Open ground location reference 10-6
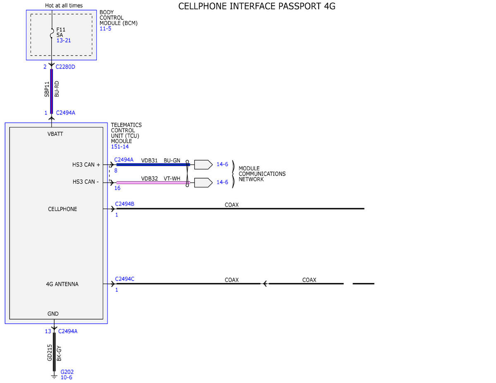The height and width of the screenshot is (383, 496). tap(67, 377)
